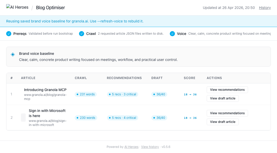Click the brand voice baseline reuse notice
The width and height of the screenshot is (277, 153).
[x=75, y=21]
